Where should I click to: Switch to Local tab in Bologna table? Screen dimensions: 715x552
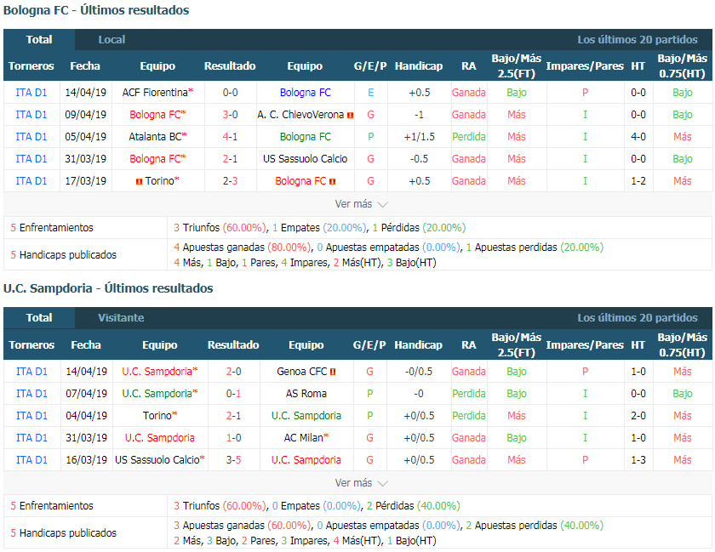click(112, 40)
